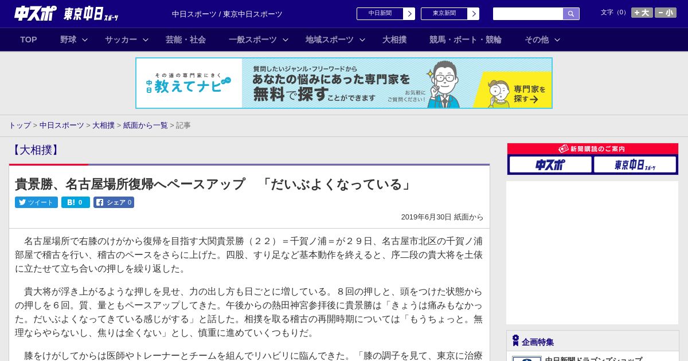Go to 紙面から一覧 breadcrumb link
688x361 pixels.
pos(146,125)
